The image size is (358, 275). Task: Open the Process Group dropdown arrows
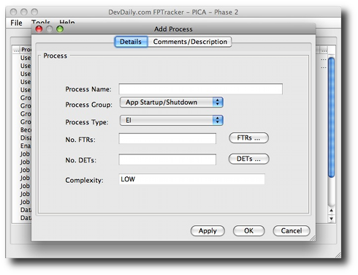click(218, 102)
